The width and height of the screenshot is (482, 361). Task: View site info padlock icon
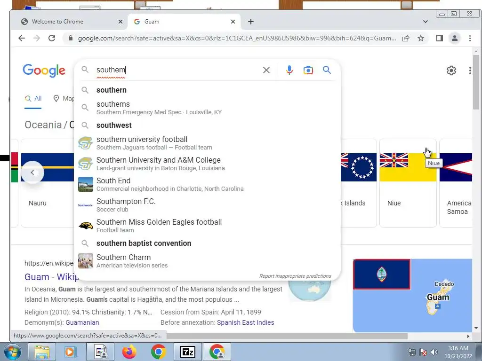pyautogui.click(x=71, y=38)
